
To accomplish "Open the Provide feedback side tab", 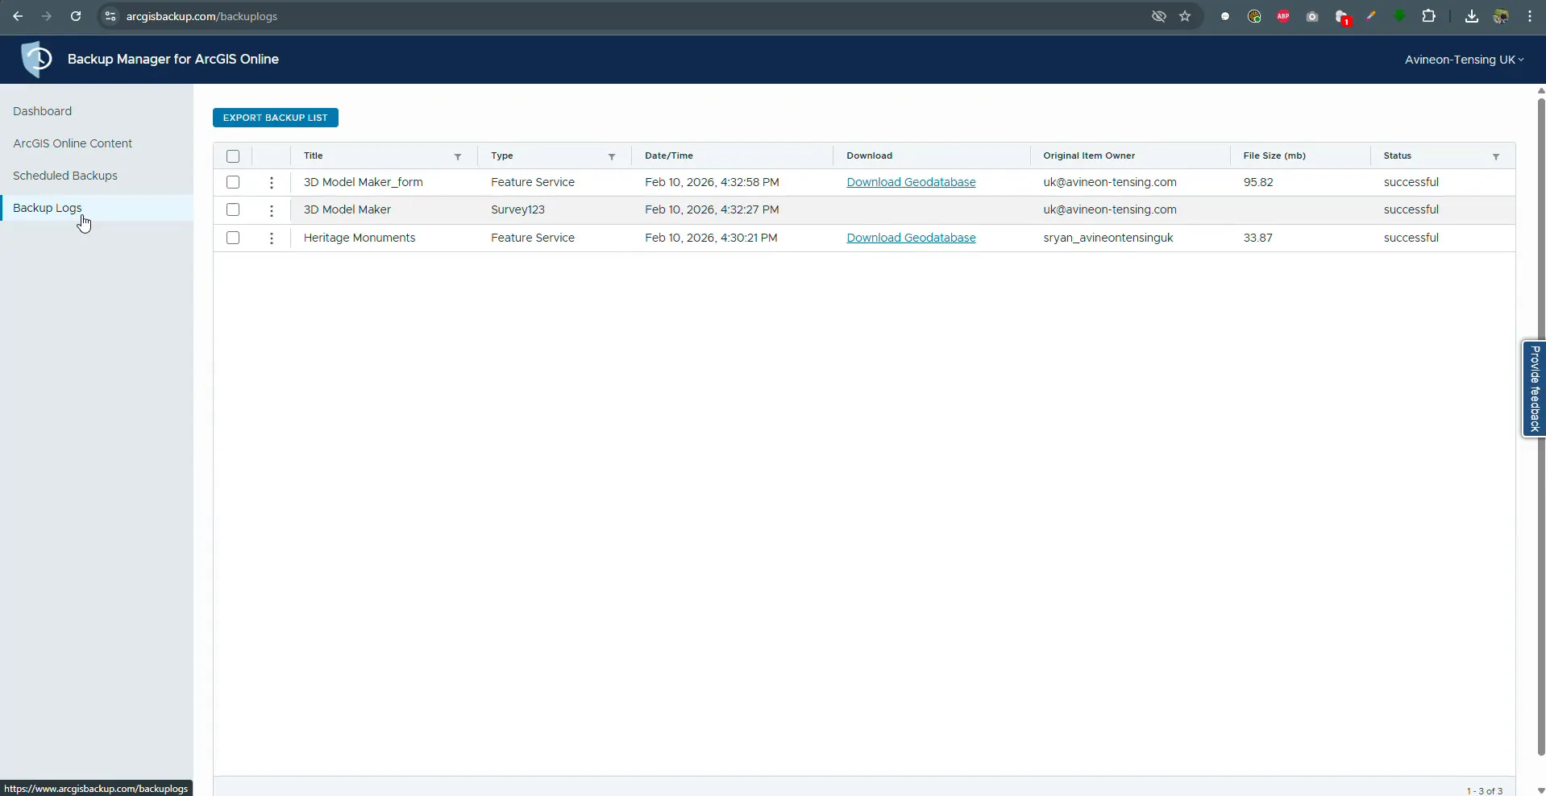I will click(1534, 389).
